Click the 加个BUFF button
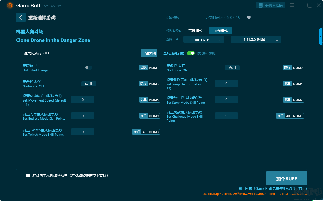The image size is (323, 201). 287,178
